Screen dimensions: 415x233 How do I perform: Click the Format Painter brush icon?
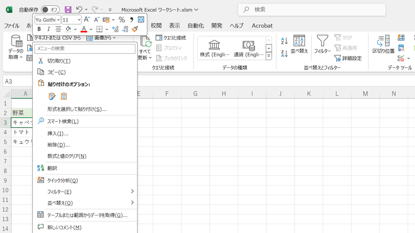135,29
